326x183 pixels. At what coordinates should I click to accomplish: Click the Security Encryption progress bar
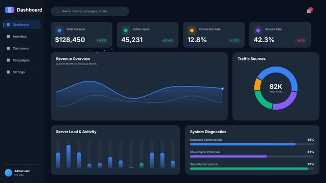point(252,169)
